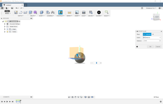Image resolution: width=163 pixels, height=104 pixels.
Task: Click the Undo arrow
Action: 17,8
